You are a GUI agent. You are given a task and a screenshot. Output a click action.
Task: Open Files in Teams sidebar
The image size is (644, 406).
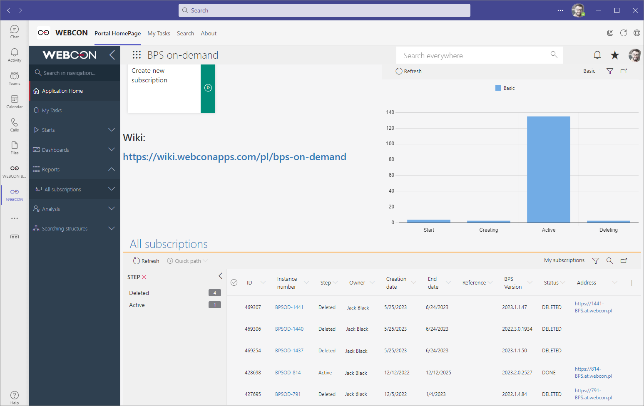coord(15,148)
